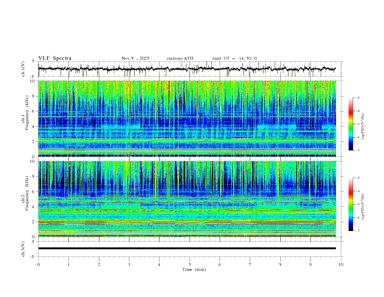Click the log(PSD) label beside ch.2 color bar
This screenshot has height=297, width=384.
(x=363, y=206)
